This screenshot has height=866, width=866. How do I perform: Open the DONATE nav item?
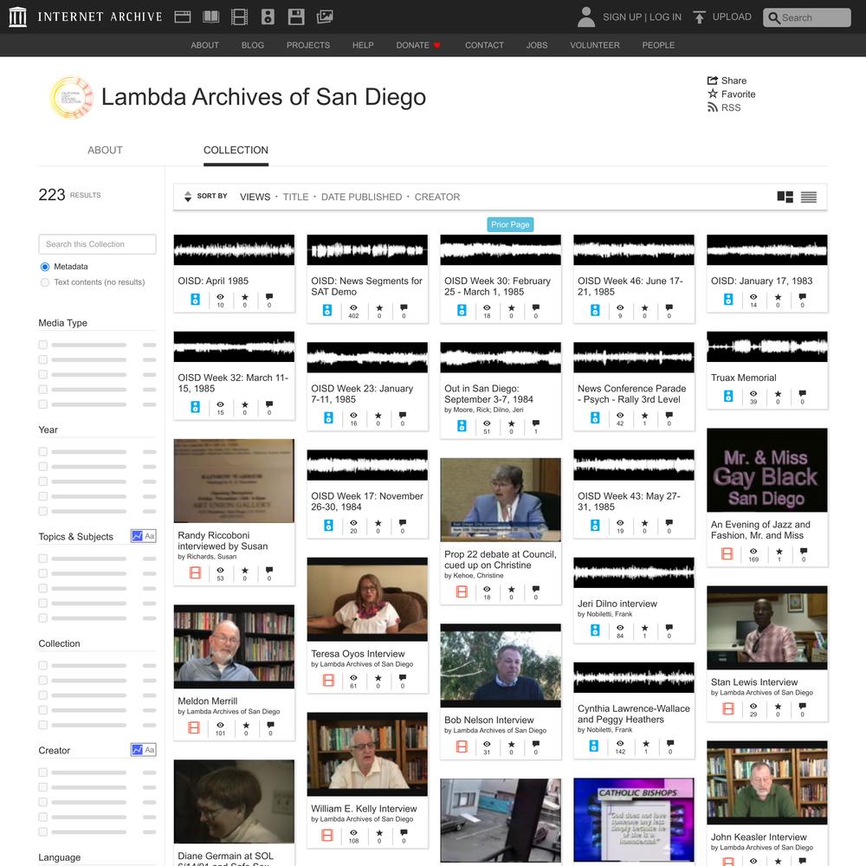(x=412, y=45)
